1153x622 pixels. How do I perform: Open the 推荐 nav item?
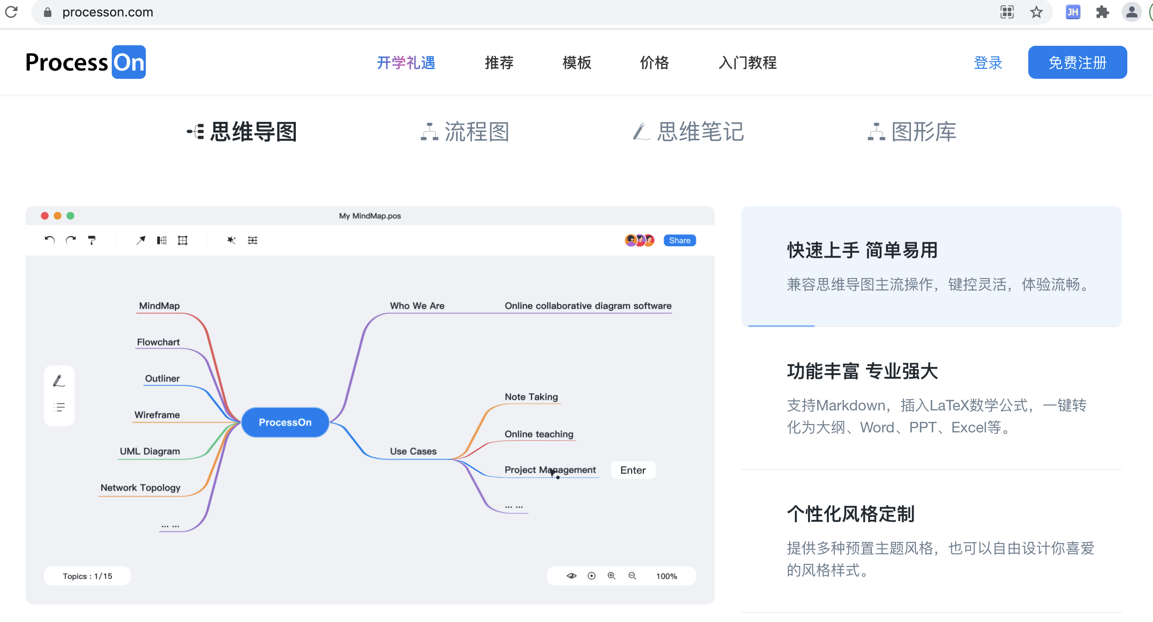499,63
